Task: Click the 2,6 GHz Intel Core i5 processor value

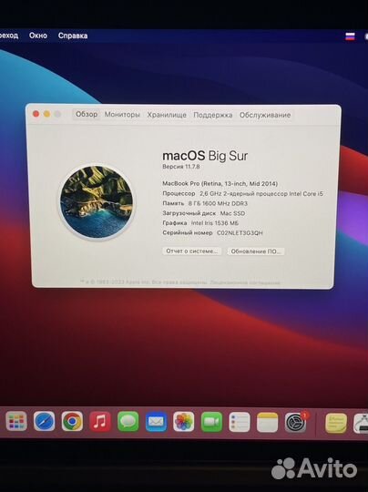Action: [x=261, y=193]
